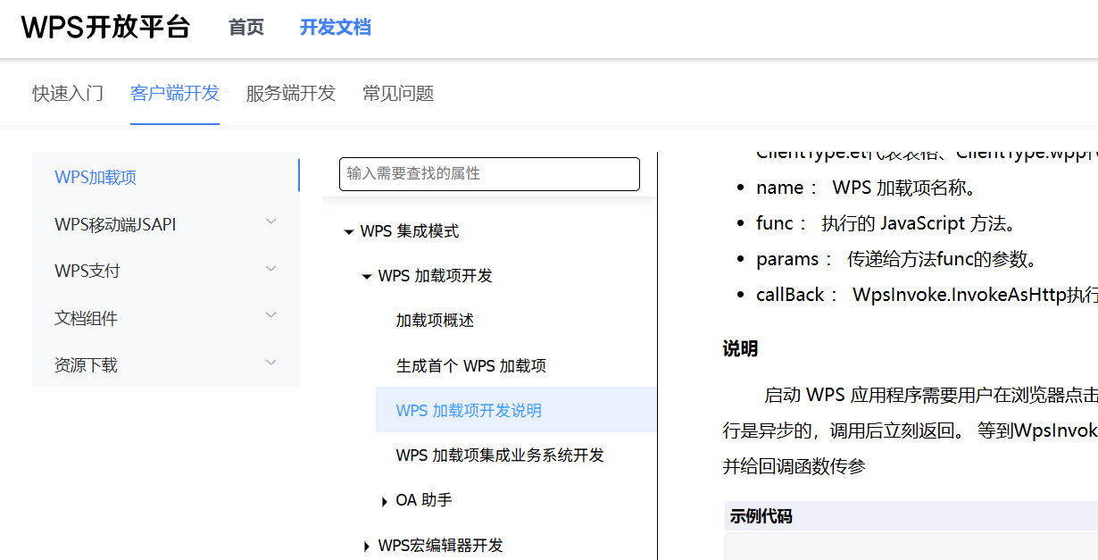
Task: Switch to the 客户端开发 tab
Action: (x=175, y=93)
